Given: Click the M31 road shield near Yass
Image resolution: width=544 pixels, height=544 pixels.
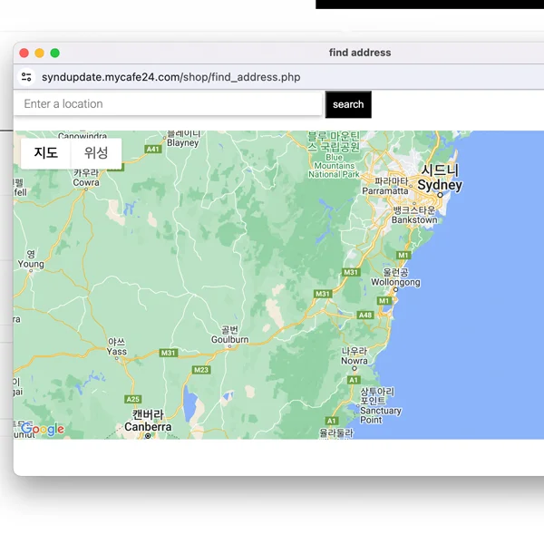Looking at the screenshot, I should tap(169, 353).
